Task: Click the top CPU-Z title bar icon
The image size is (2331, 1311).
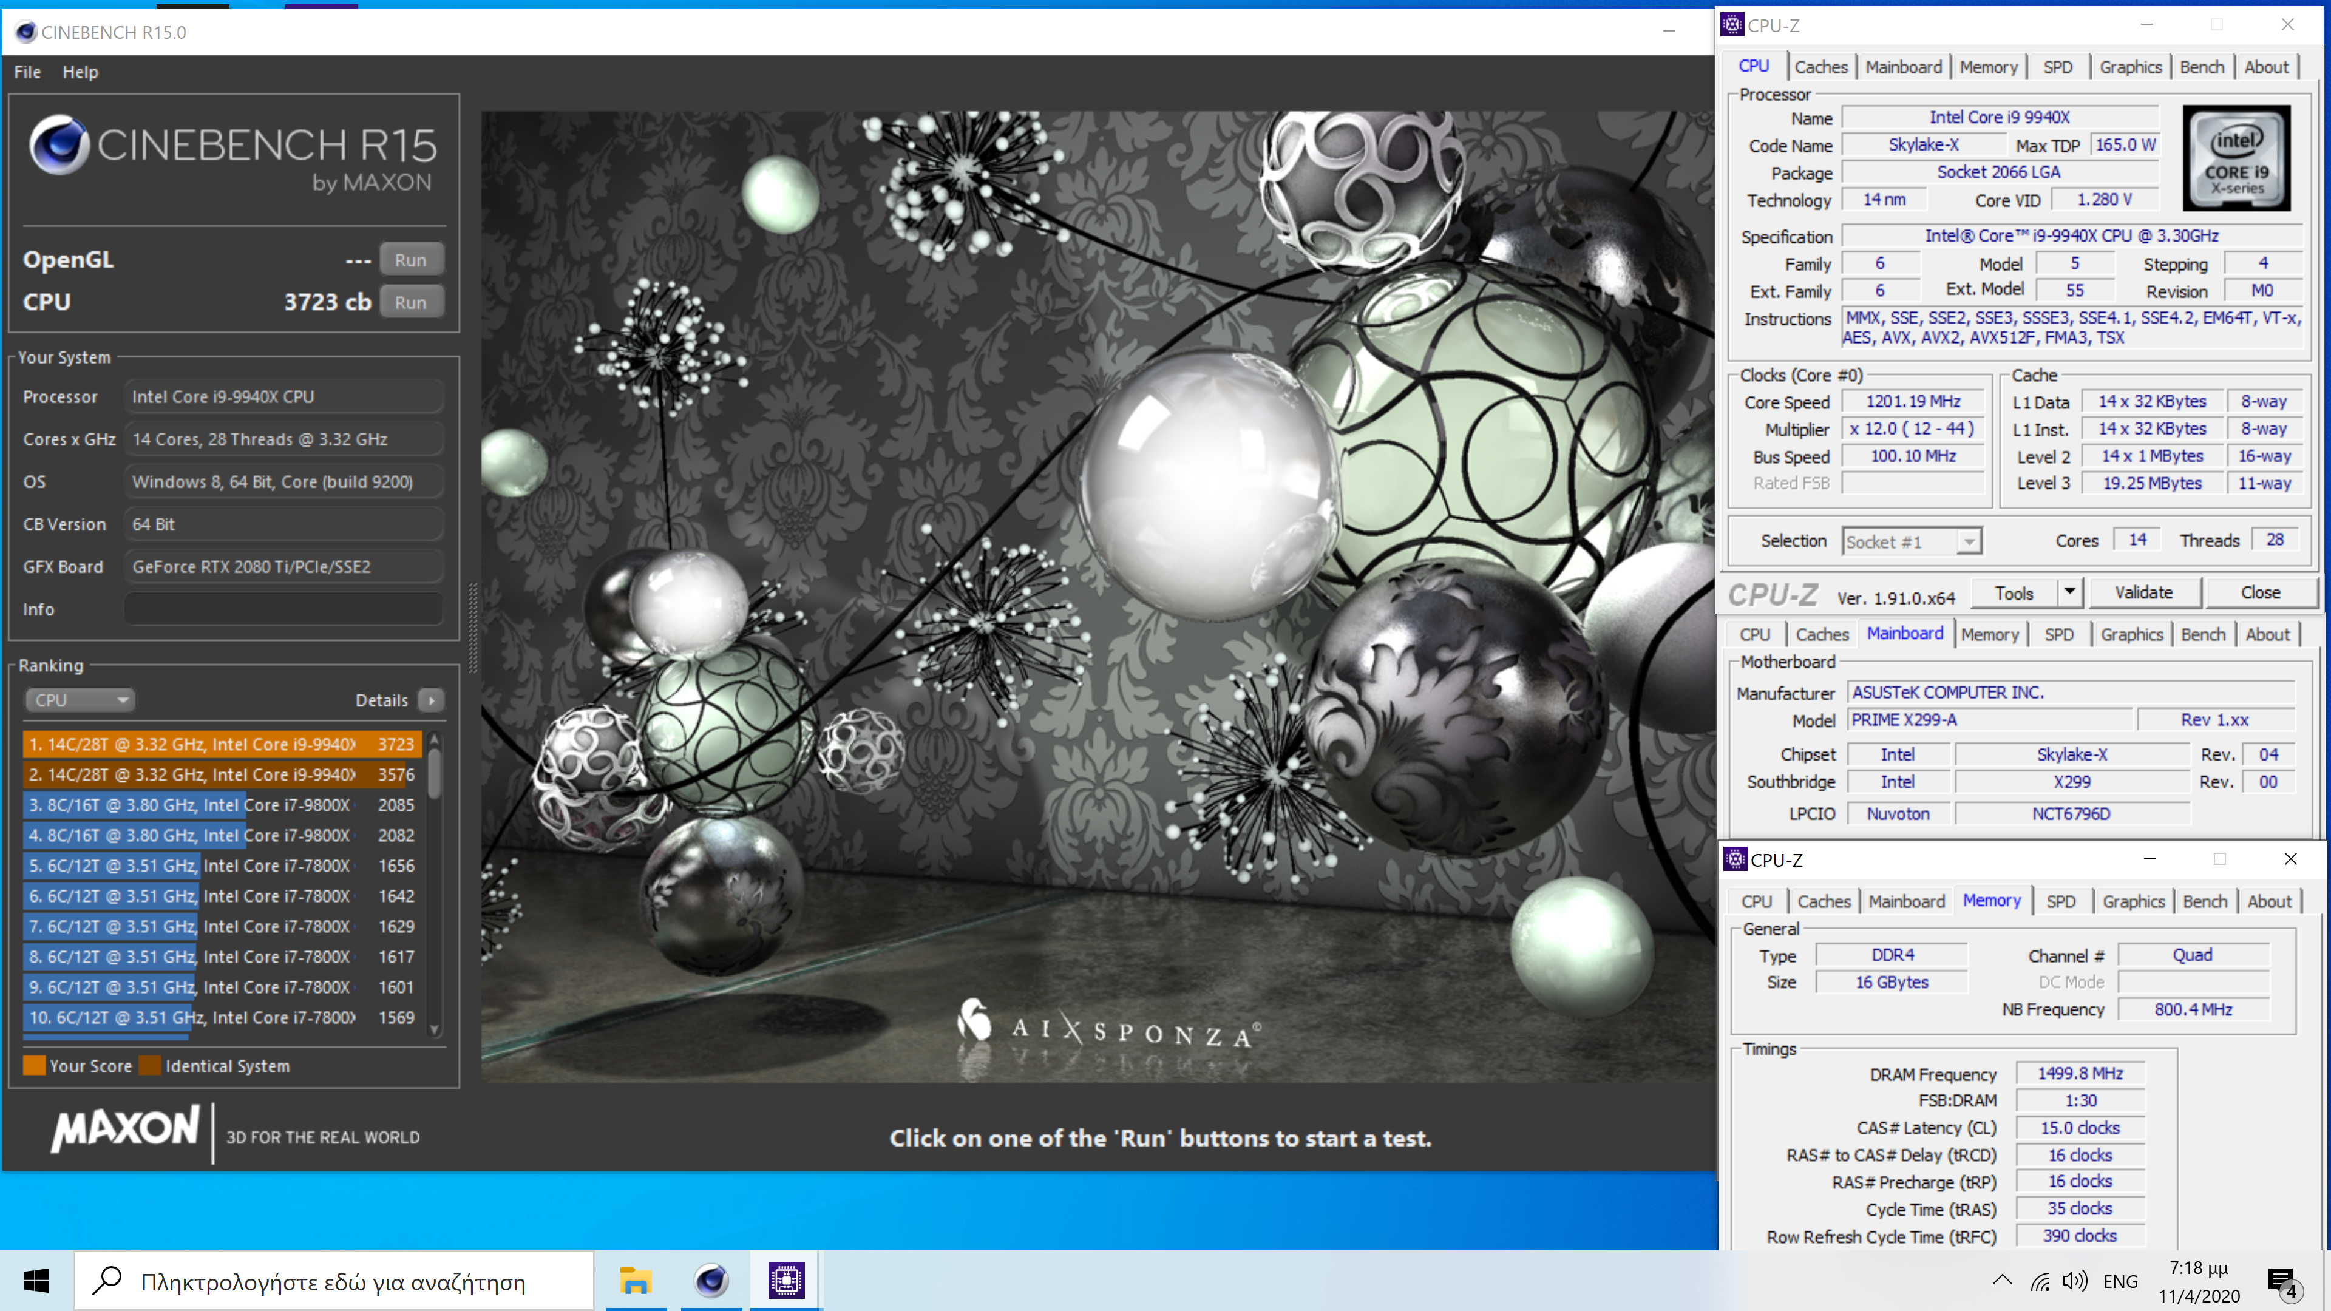Action: [x=1733, y=24]
